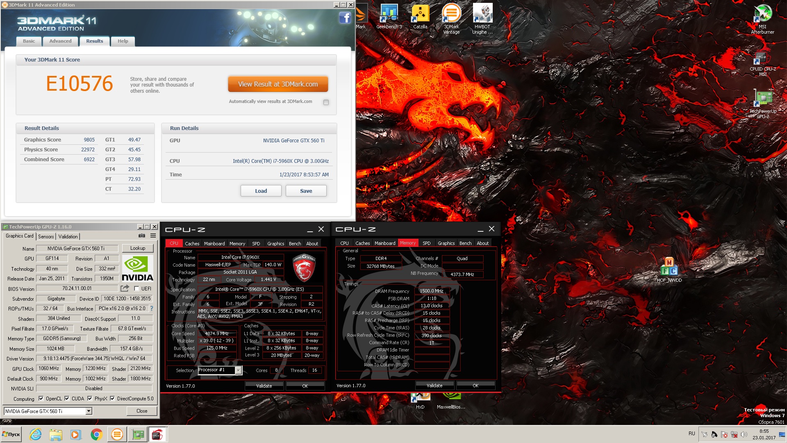Click the NVIDIA logo in GPU-Z
This screenshot has height=443, width=787.
click(x=138, y=269)
